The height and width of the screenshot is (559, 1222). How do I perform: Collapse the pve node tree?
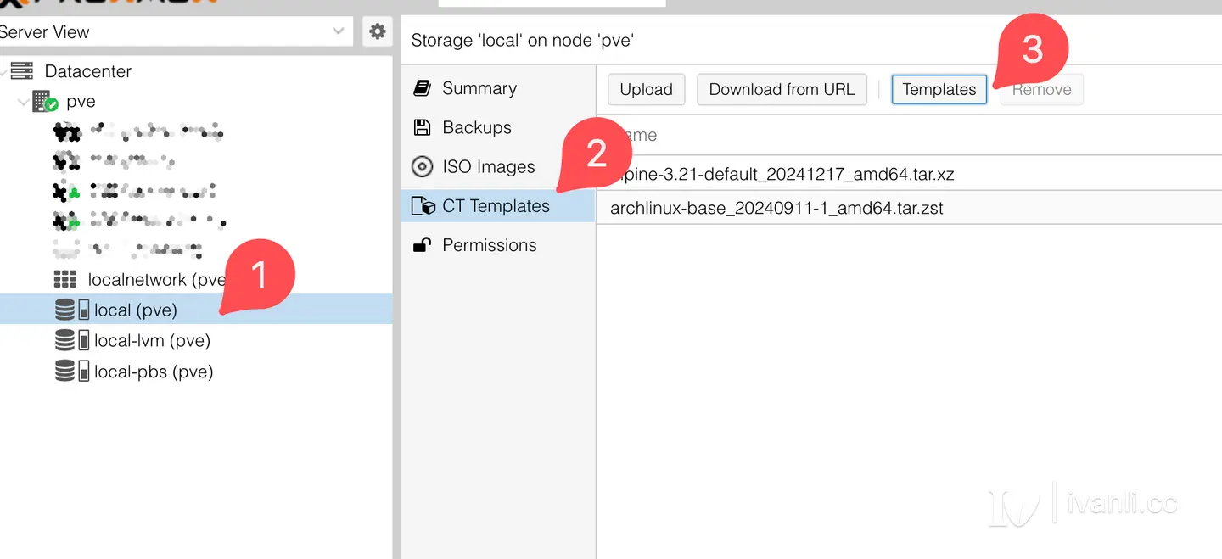pyautogui.click(x=23, y=103)
